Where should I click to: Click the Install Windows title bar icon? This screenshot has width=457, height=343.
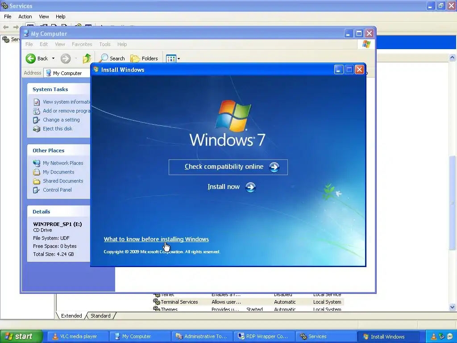click(x=96, y=69)
